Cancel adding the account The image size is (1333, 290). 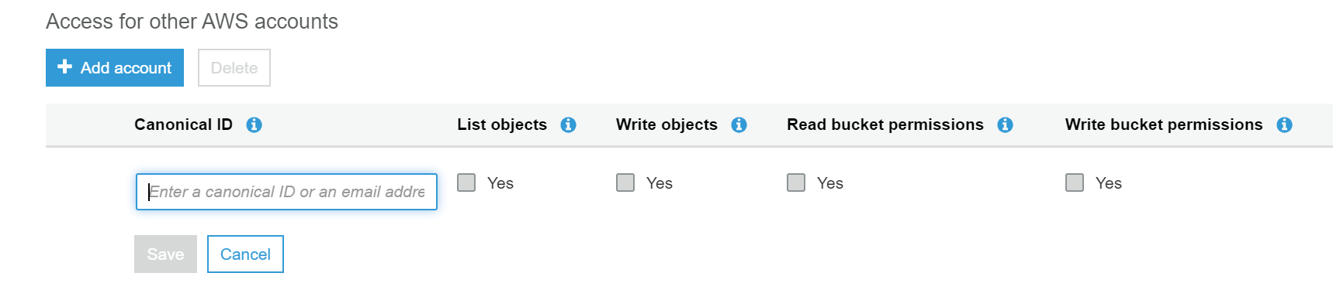[245, 254]
